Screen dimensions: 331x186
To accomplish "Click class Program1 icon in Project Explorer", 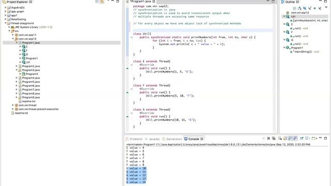I will pyautogui.click(x=24, y=58).
